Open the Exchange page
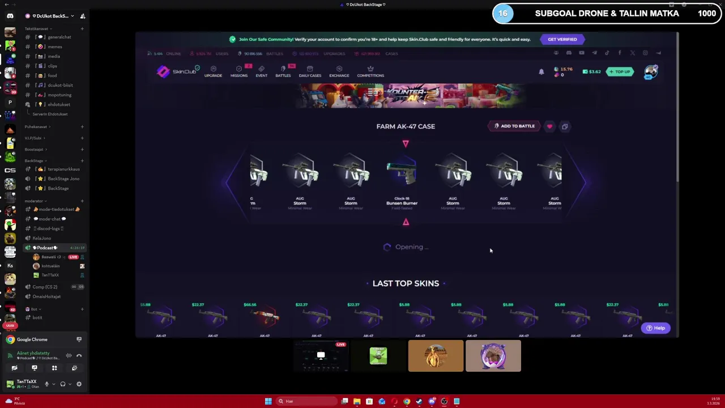 [x=339, y=71]
